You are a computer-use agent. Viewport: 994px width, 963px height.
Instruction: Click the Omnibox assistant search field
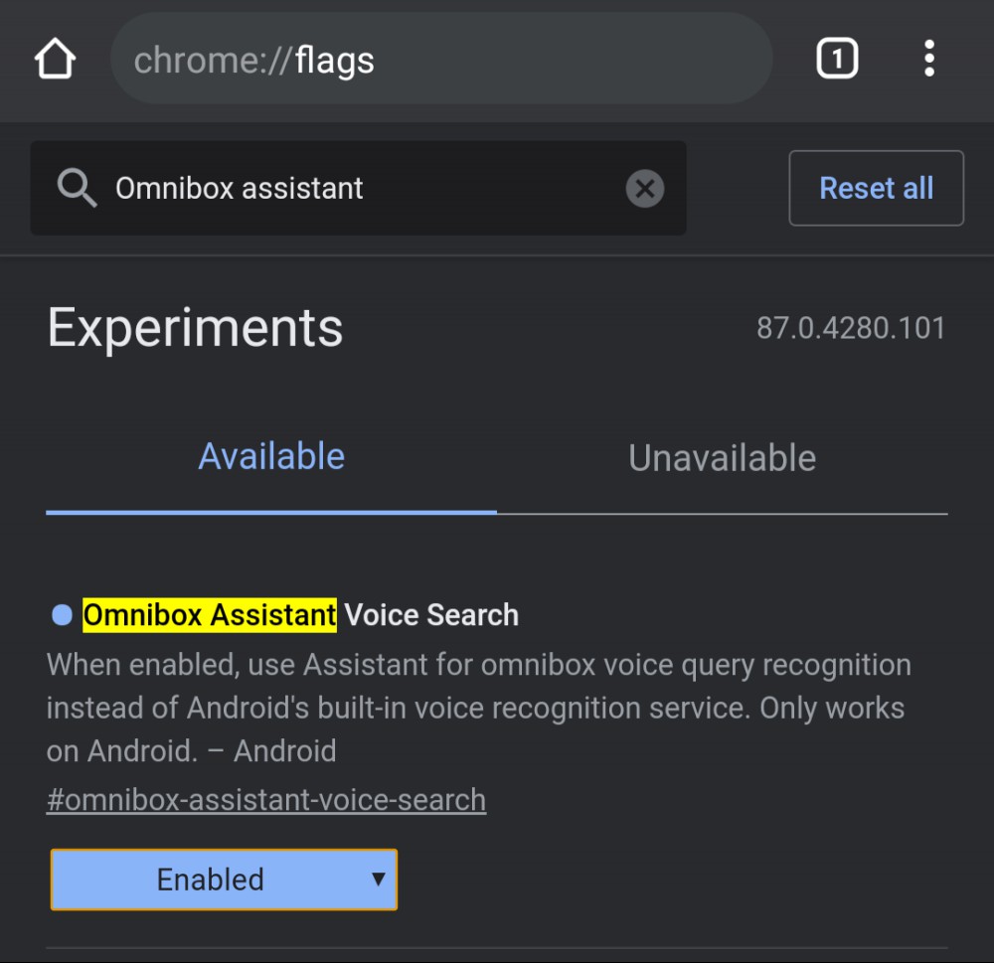(358, 188)
